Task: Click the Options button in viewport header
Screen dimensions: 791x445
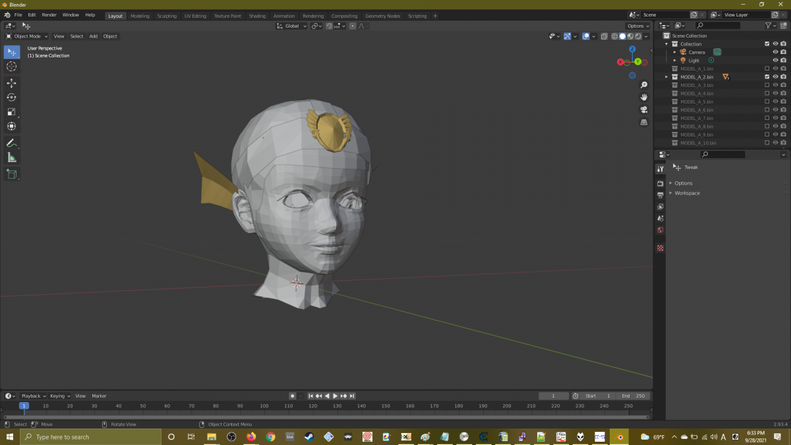Action: tap(637, 26)
